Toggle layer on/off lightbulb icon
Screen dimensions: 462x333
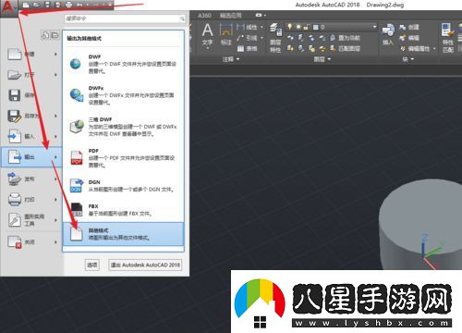click(290, 27)
